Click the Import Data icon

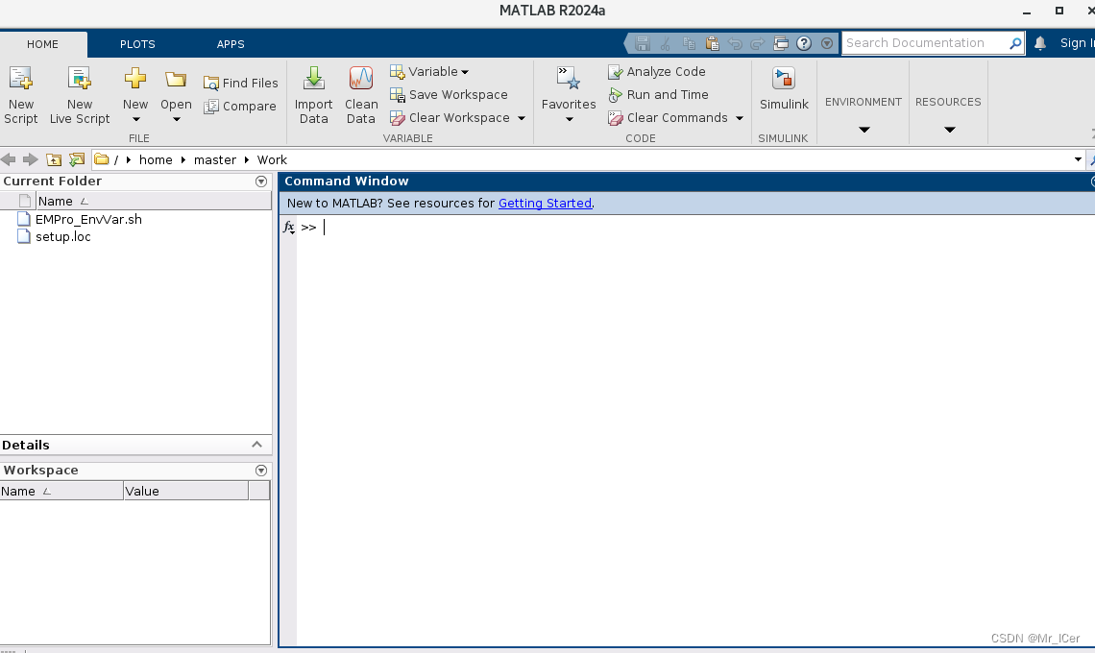(x=313, y=80)
